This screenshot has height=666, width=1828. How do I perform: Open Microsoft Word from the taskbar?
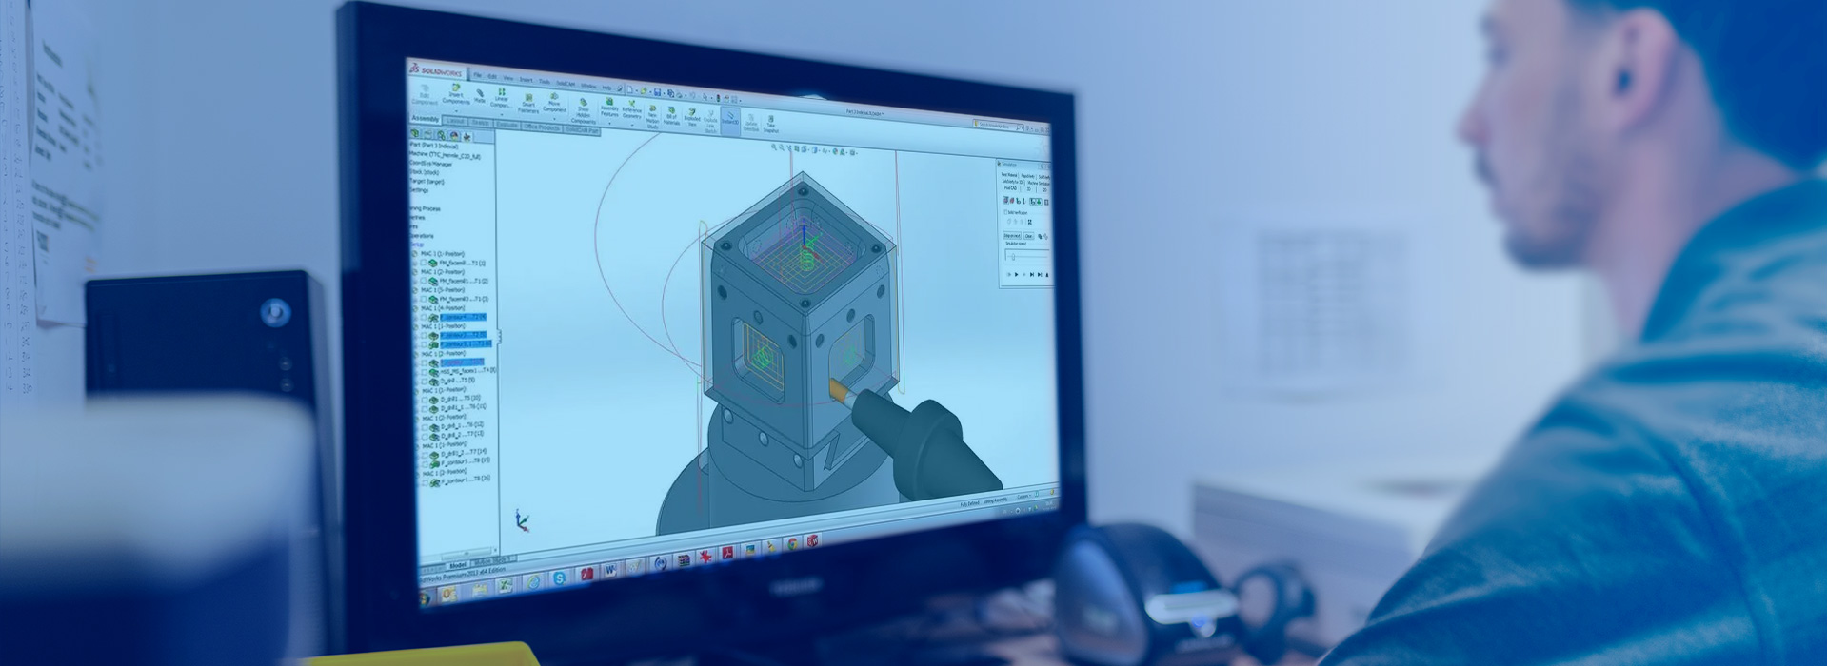pyautogui.click(x=609, y=571)
